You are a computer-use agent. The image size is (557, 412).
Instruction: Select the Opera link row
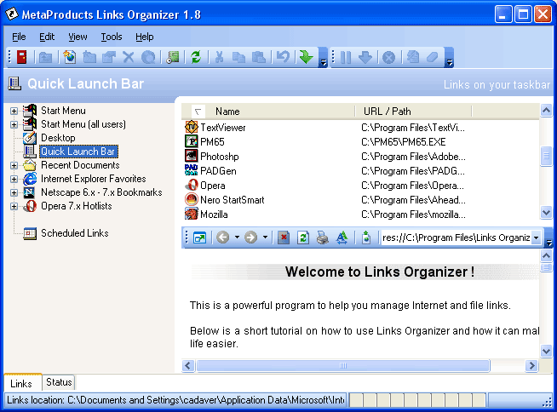click(x=360, y=186)
